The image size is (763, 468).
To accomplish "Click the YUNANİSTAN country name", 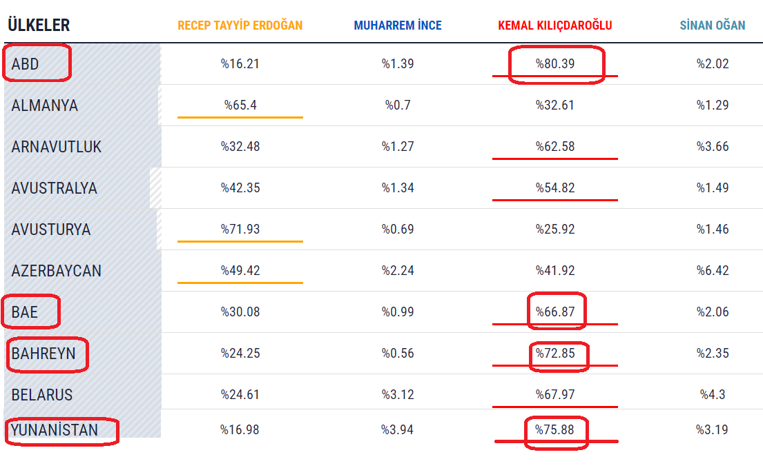I will [x=54, y=431].
